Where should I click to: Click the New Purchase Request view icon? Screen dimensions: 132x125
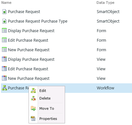click(4, 78)
